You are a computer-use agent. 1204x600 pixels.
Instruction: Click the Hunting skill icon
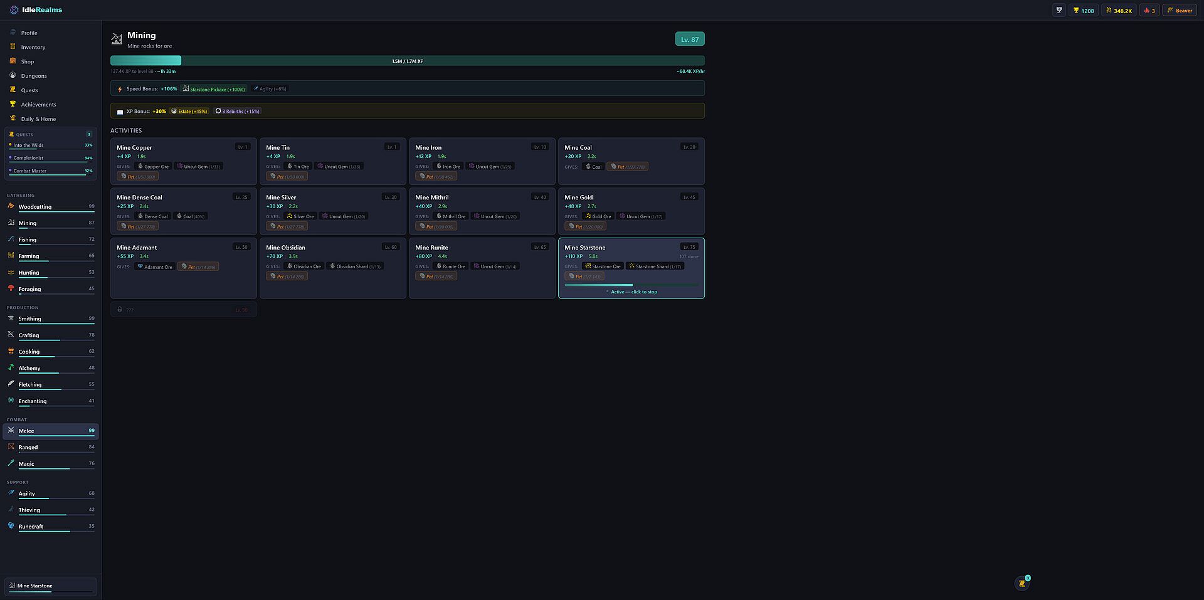coord(11,272)
